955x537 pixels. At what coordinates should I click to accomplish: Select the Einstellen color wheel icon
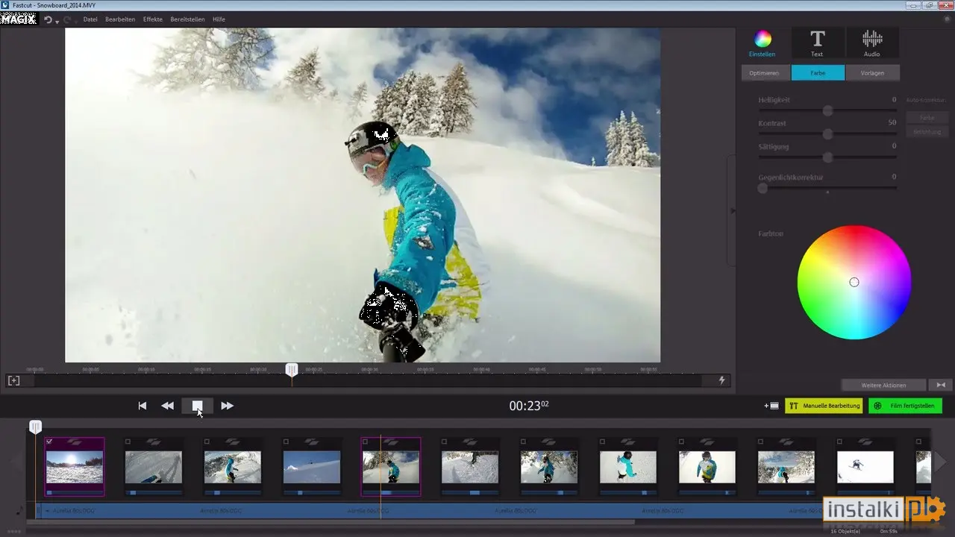(762, 39)
